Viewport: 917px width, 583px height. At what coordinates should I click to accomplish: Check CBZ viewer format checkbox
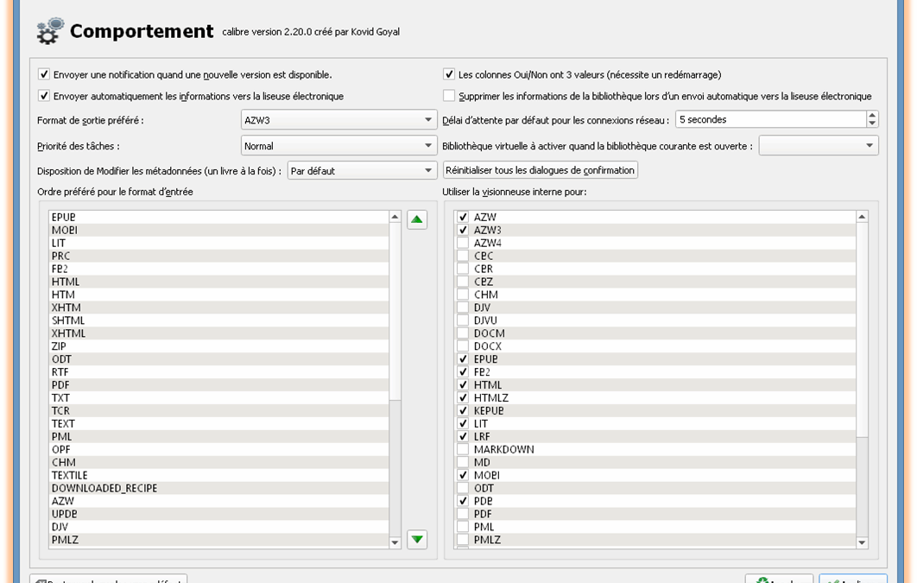[463, 282]
